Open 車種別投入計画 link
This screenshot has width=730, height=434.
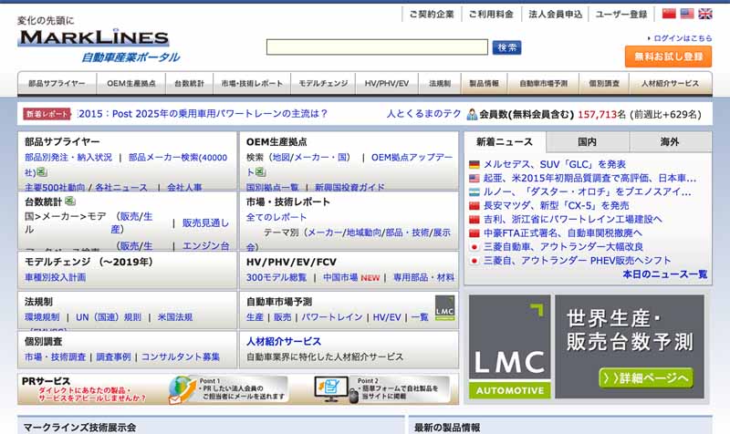click(x=55, y=277)
